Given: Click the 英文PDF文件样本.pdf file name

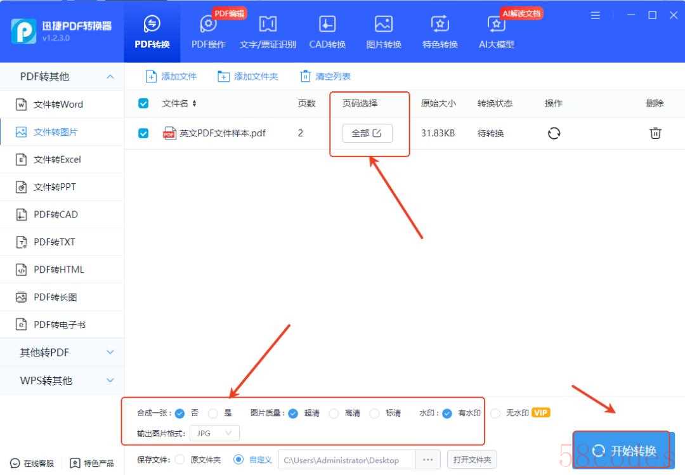Looking at the screenshot, I should [223, 133].
